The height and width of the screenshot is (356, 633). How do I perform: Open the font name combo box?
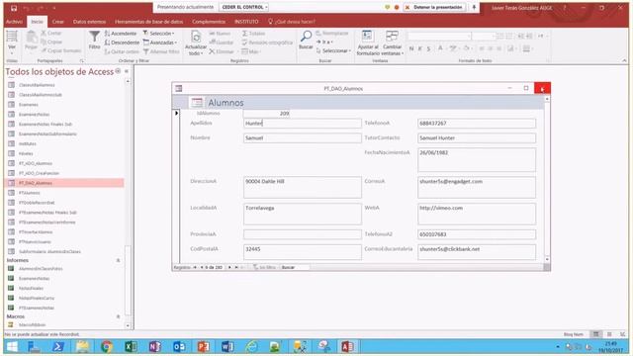(x=439, y=37)
